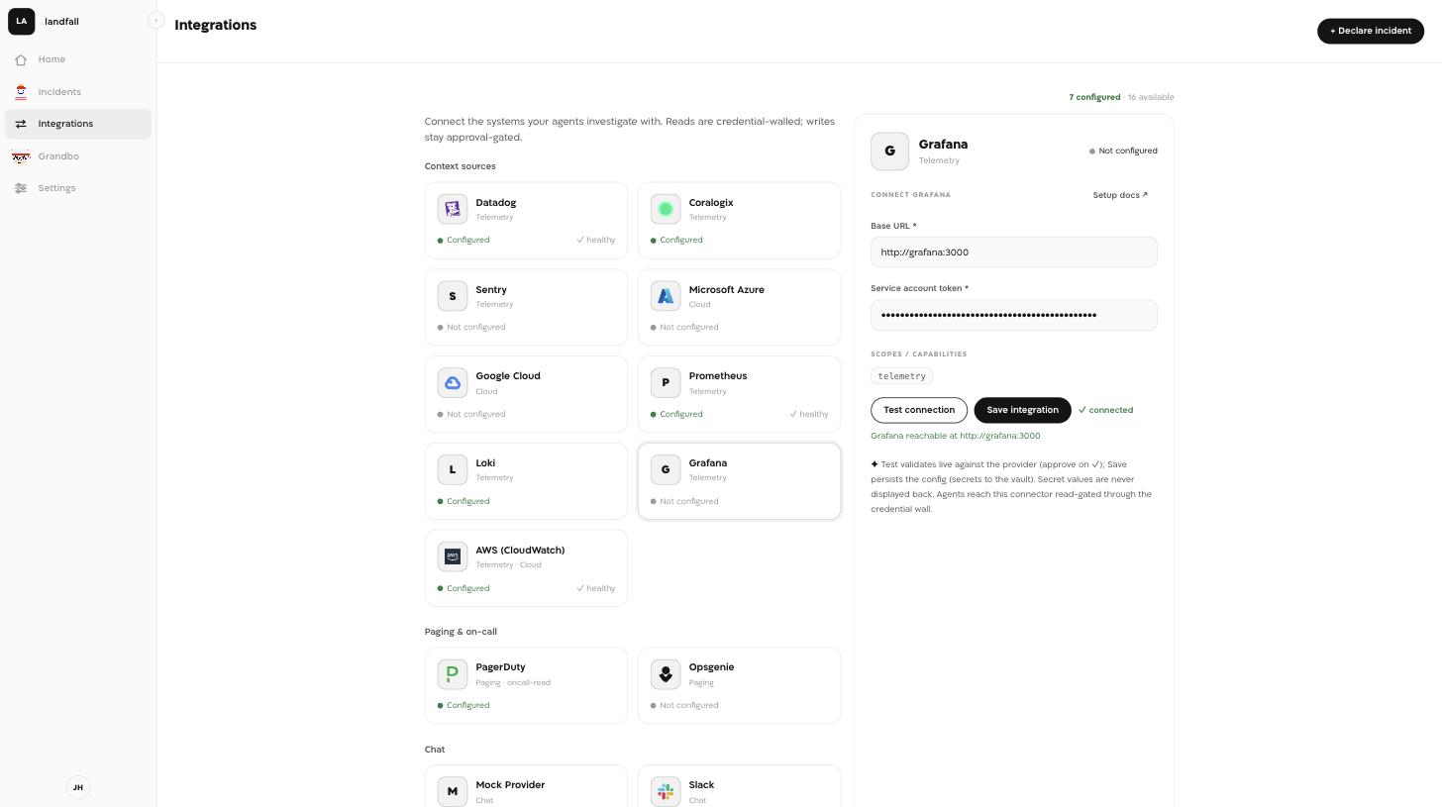Click the Declare incident button

pyautogui.click(x=1371, y=31)
